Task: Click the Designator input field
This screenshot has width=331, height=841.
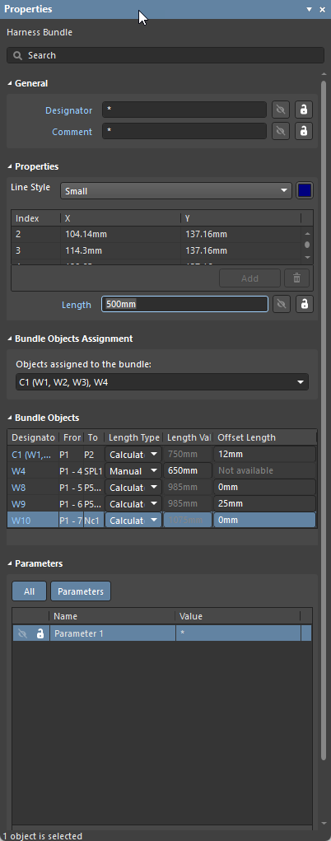Action: [184, 110]
